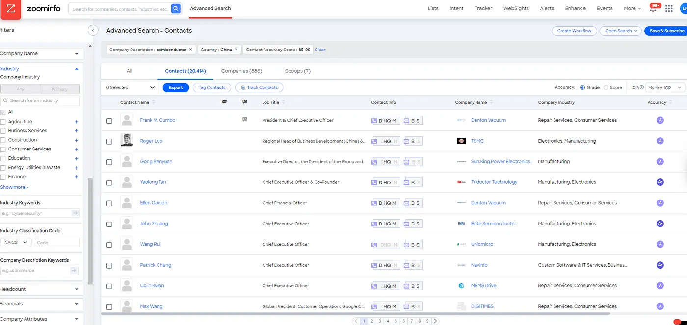Viewport: 687px width, 325px height.
Task: Add the Agriculture industry with its plus icon
Action: (76, 122)
